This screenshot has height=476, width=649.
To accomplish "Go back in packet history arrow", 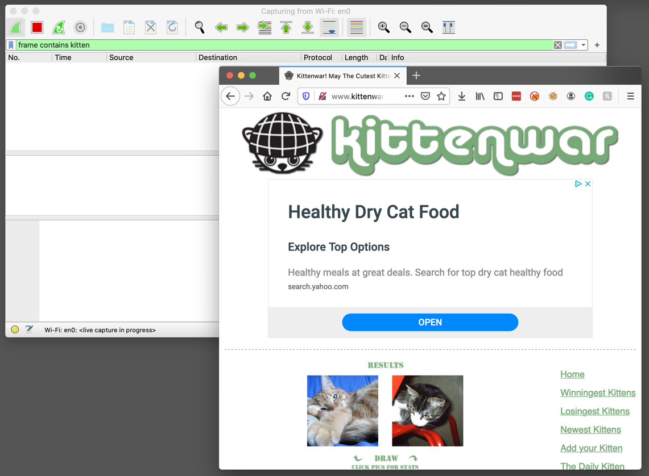I will (221, 28).
